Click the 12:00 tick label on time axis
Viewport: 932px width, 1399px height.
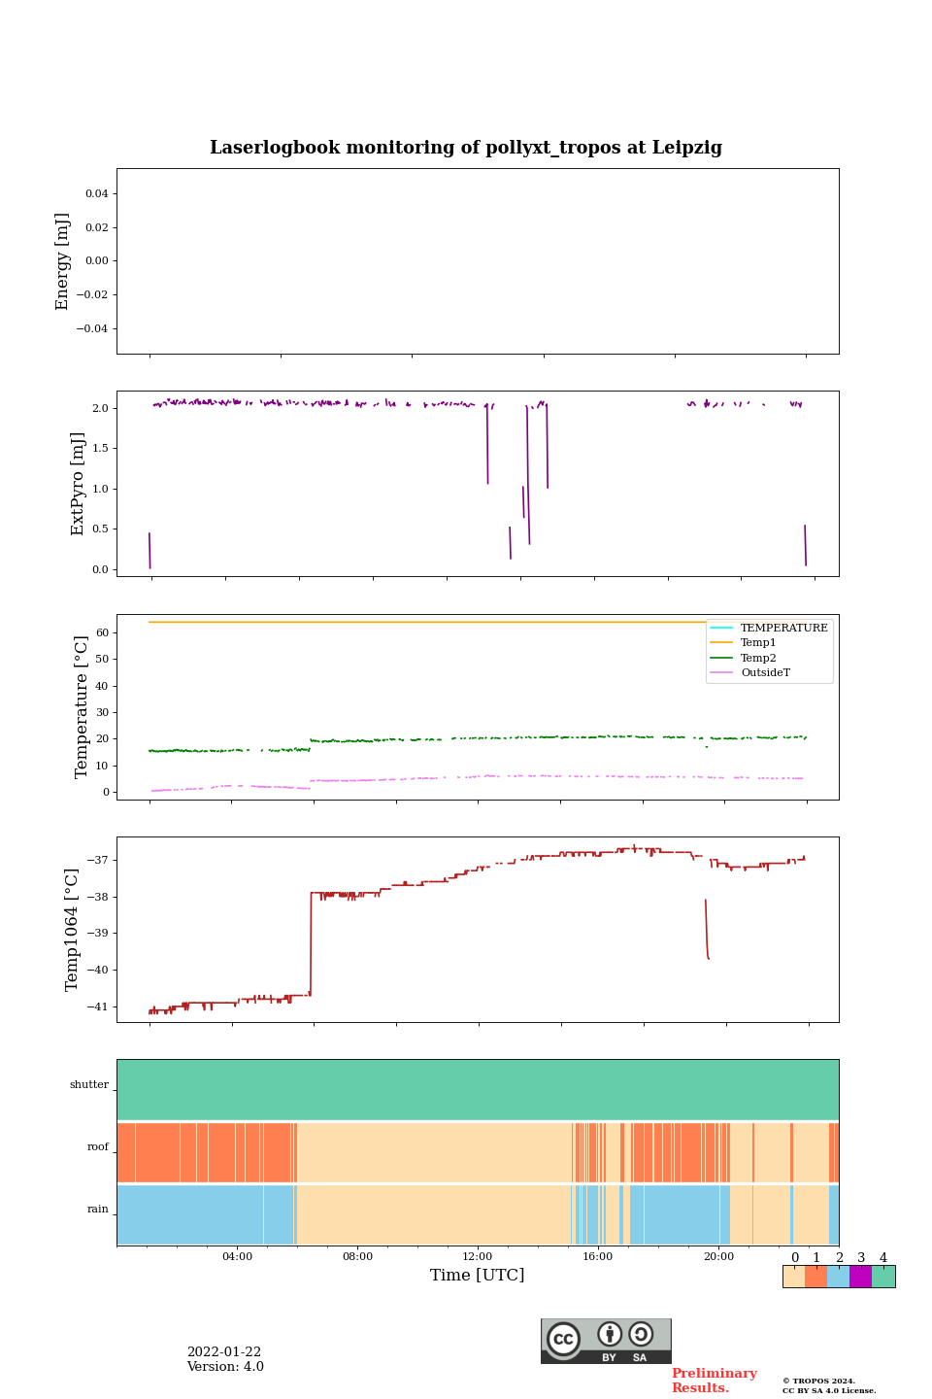[478, 1257]
